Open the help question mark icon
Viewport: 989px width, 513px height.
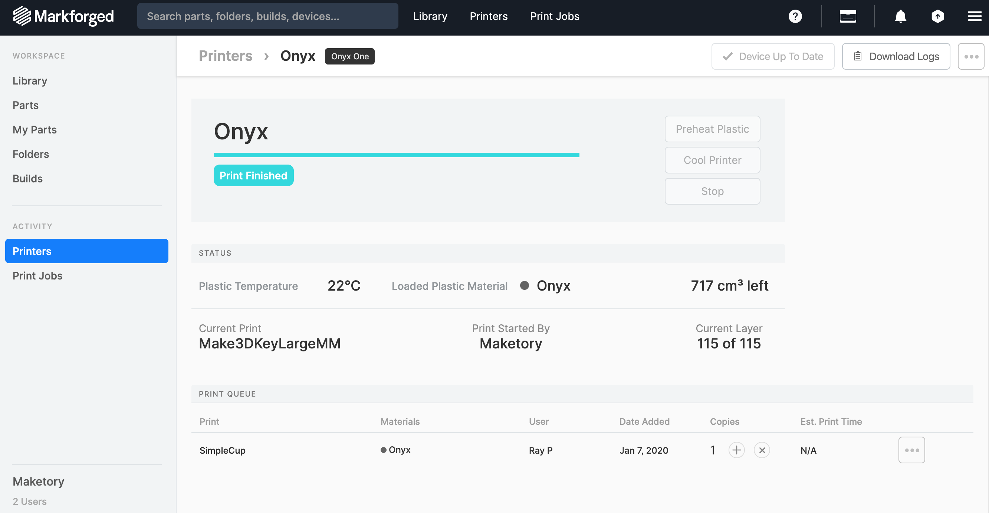795,16
